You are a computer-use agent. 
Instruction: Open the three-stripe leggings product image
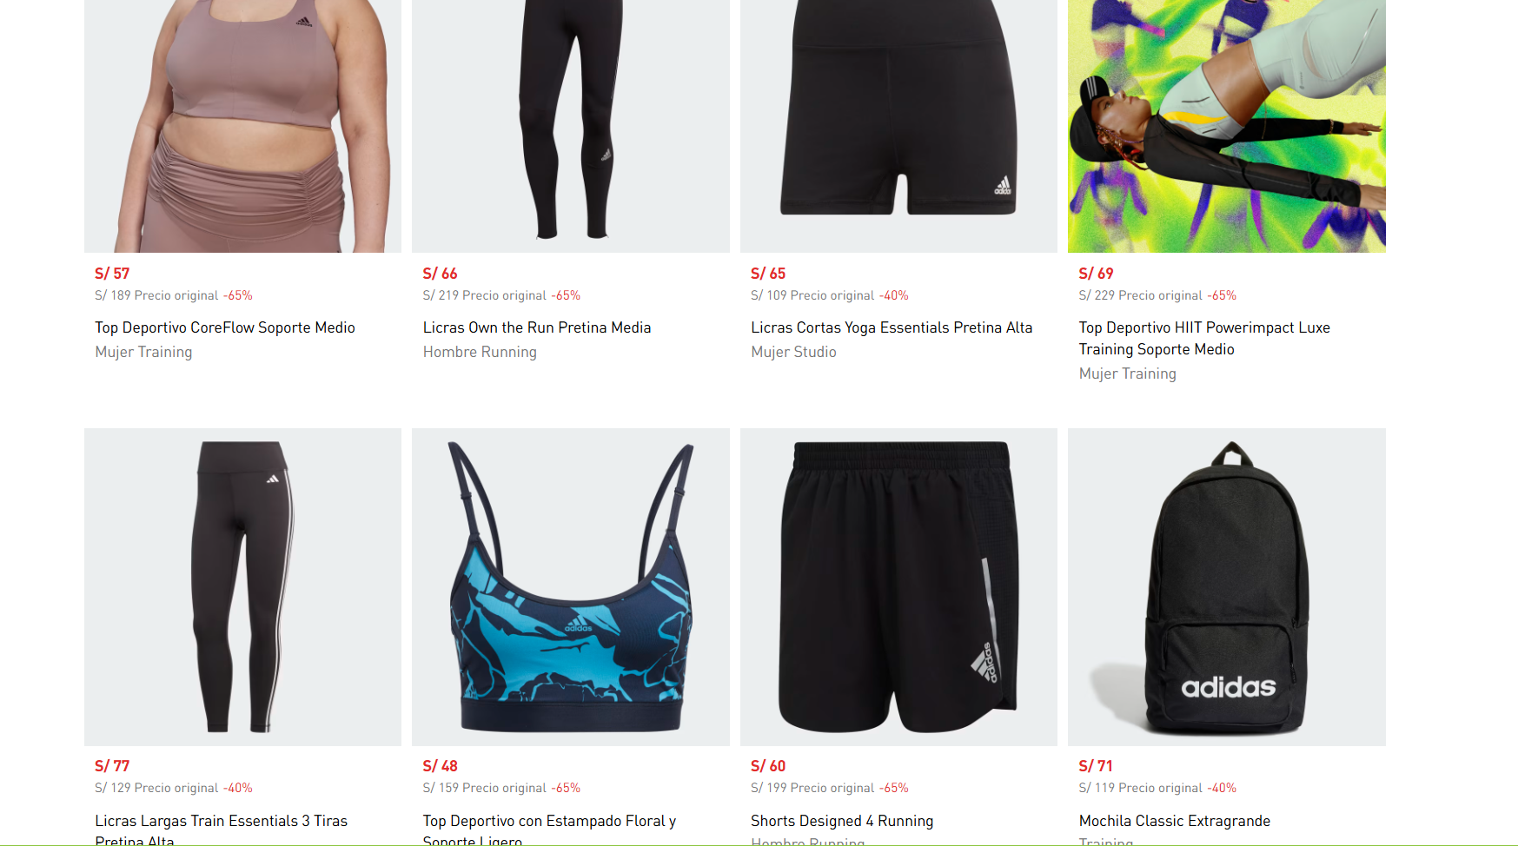pyautogui.click(x=242, y=587)
